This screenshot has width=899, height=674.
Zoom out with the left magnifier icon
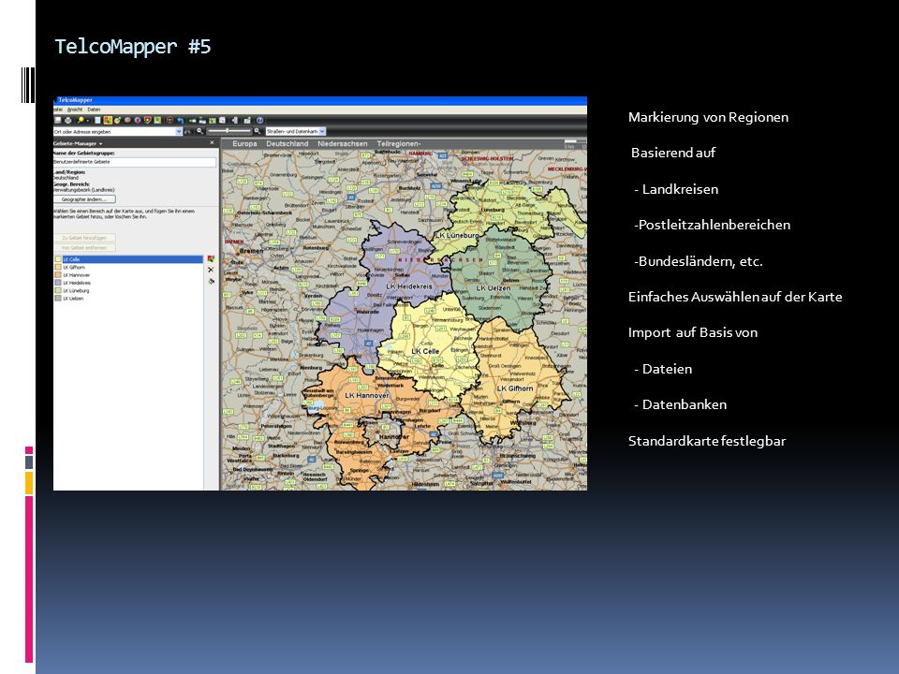199,131
